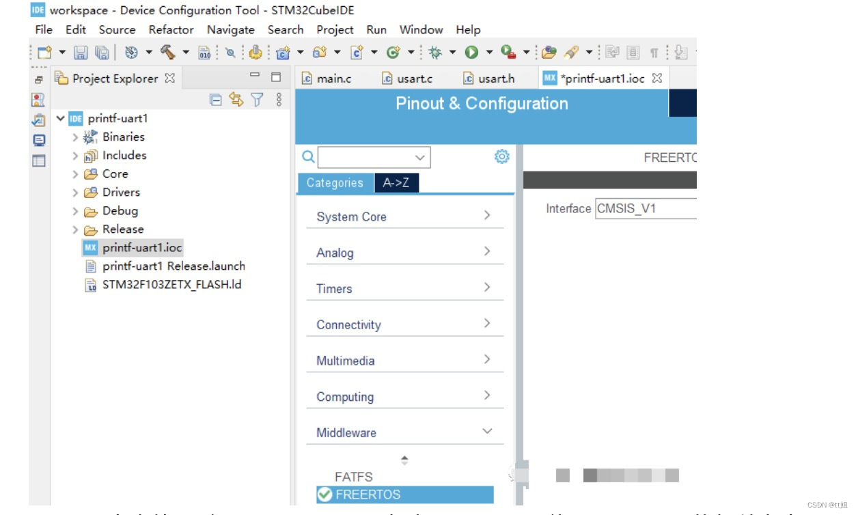Start debugging with the bug icon

(435, 52)
